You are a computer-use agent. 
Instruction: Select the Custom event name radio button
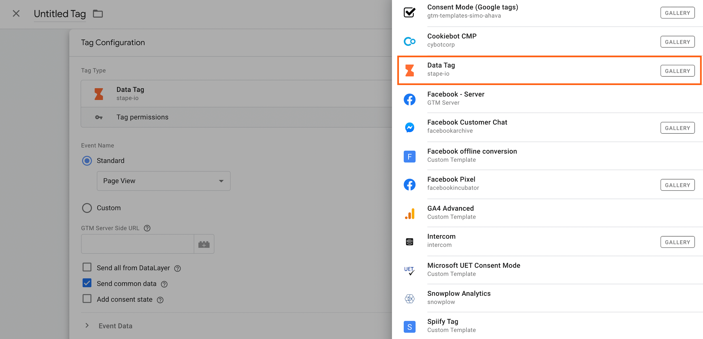(87, 208)
